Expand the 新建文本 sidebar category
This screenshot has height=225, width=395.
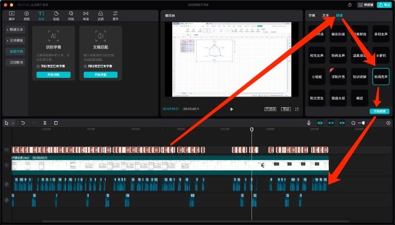tap(16, 30)
